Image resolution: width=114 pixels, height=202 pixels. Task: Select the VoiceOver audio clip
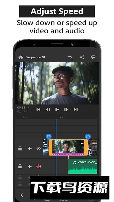[83, 166]
